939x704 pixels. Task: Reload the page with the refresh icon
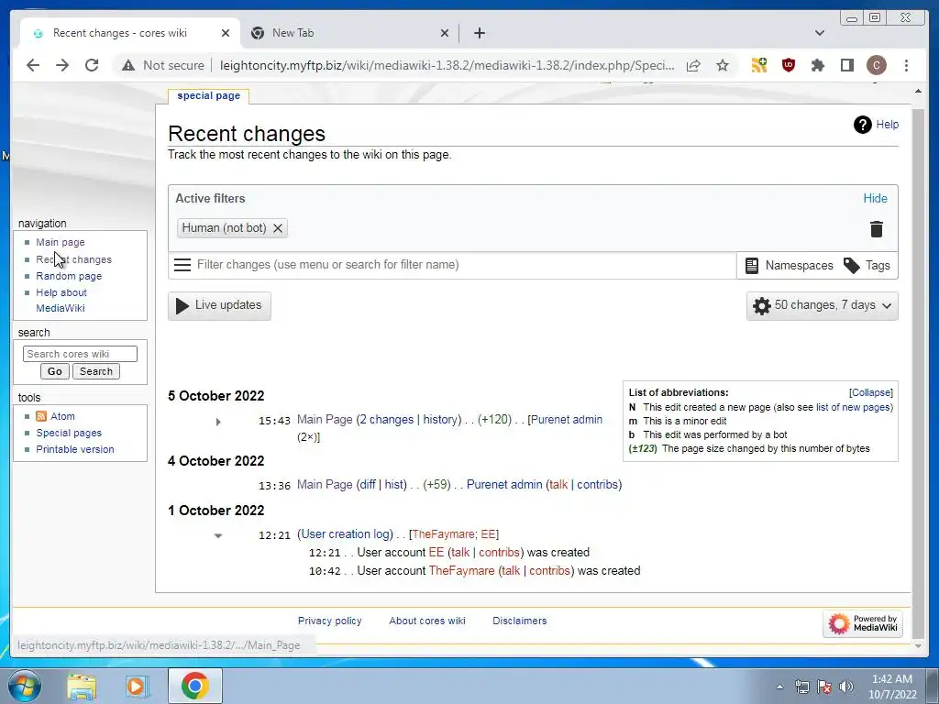click(x=92, y=65)
